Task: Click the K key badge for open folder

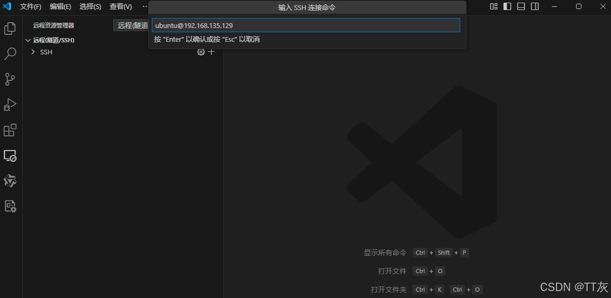Action: tap(440, 290)
